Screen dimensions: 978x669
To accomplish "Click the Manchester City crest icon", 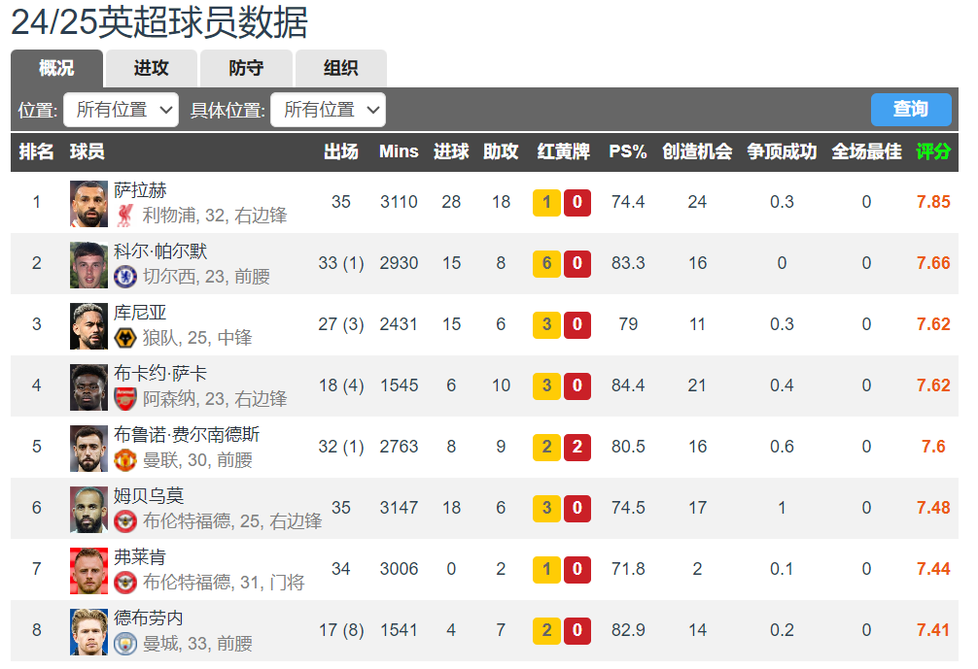I will tap(125, 644).
